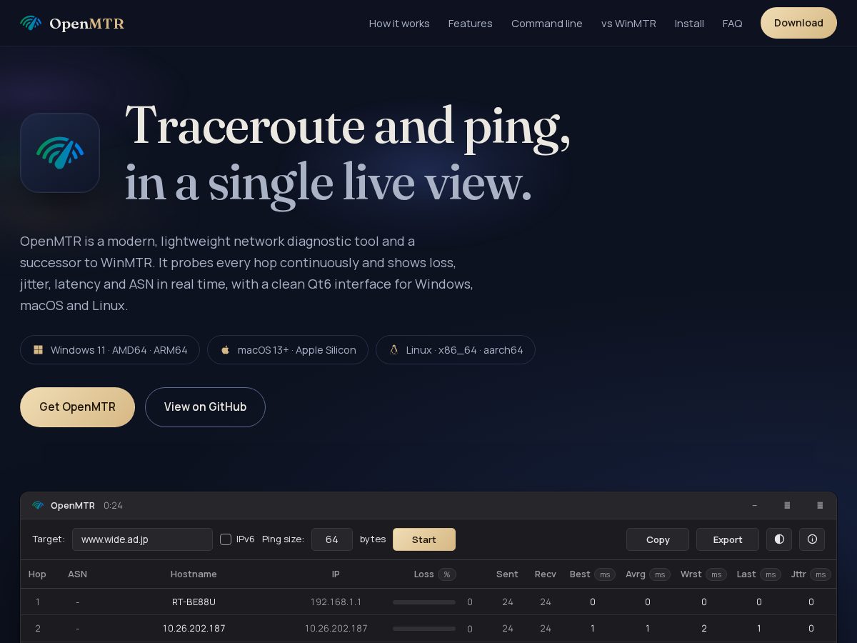Select the RT-BE88U hostname cell
The width and height of the screenshot is (857, 643).
point(194,602)
